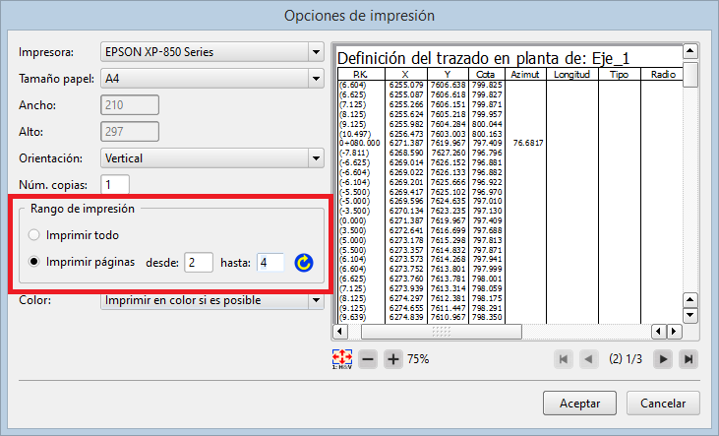Open the Impresora dropdown

pyautogui.click(x=212, y=52)
